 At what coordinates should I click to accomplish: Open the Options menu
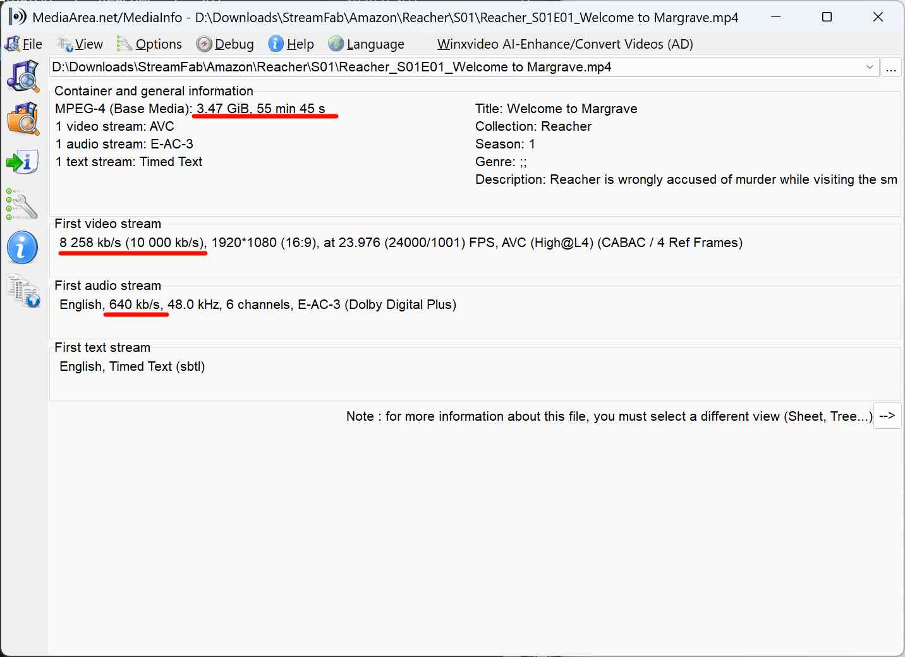[x=150, y=44]
